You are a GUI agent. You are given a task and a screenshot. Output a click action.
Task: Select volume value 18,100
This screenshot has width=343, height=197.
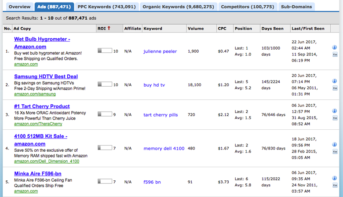[x=194, y=85]
